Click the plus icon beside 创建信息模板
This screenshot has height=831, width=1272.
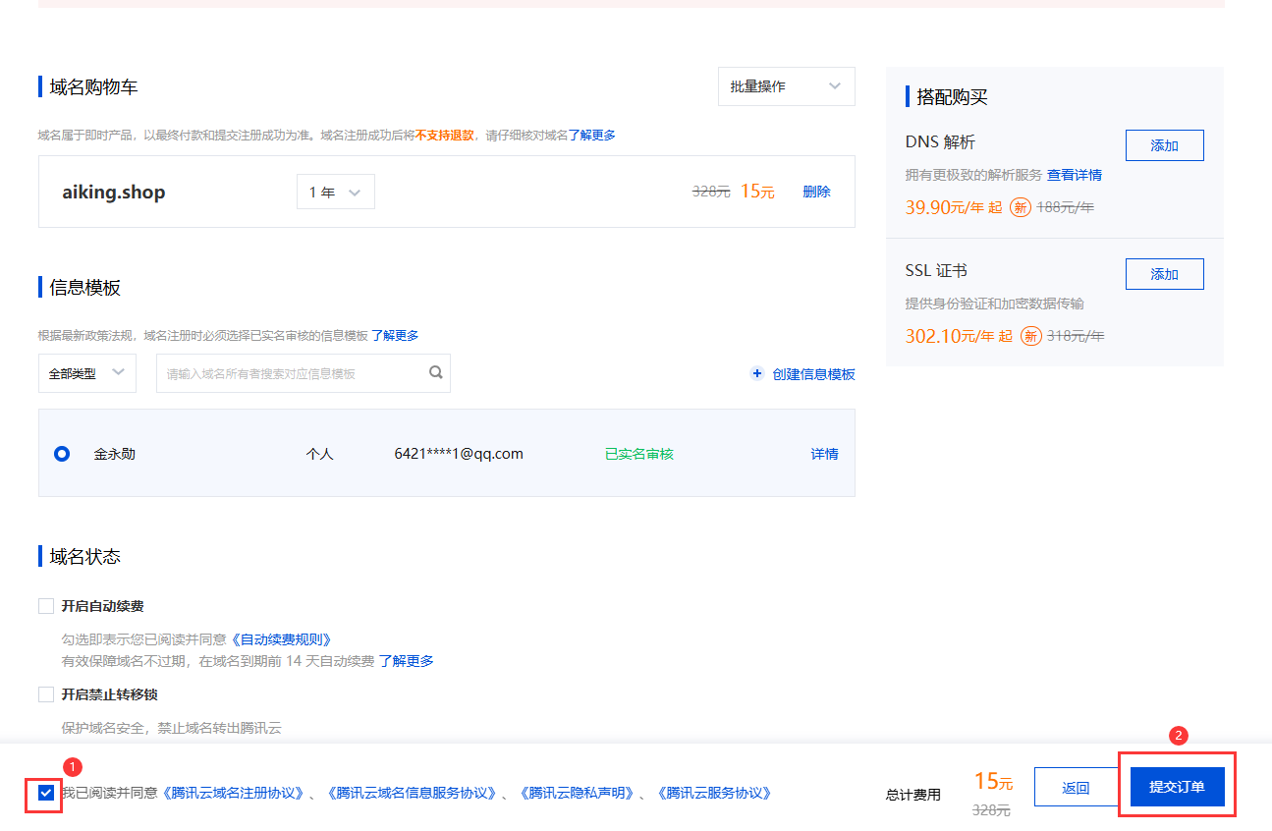(x=756, y=373)
